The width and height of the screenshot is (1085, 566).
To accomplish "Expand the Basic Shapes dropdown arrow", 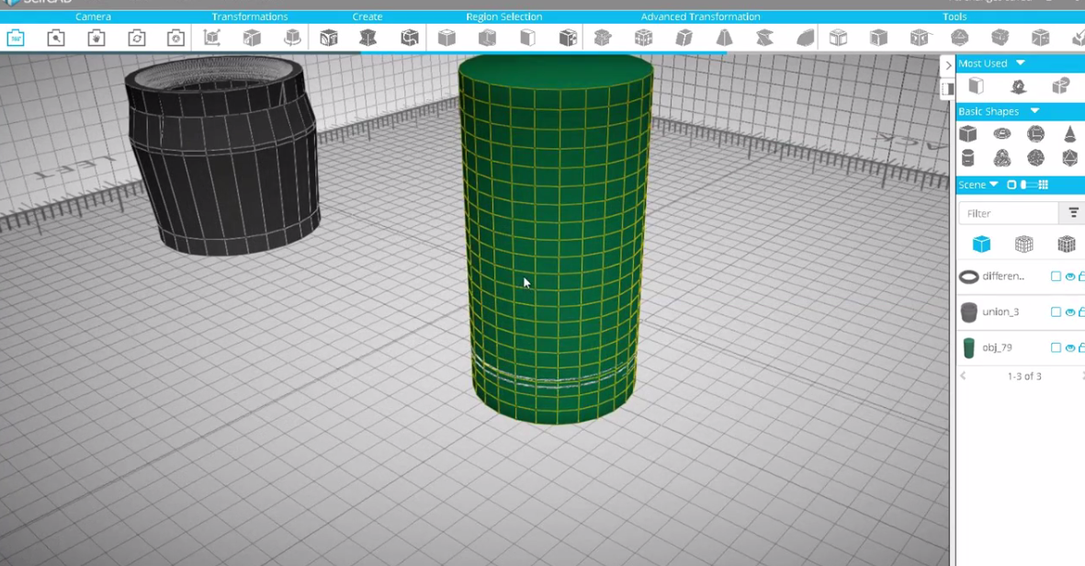I will click(1034, 110).
